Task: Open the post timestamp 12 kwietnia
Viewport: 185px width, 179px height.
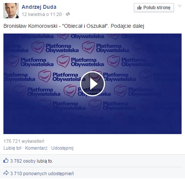Action: (42, 14)
